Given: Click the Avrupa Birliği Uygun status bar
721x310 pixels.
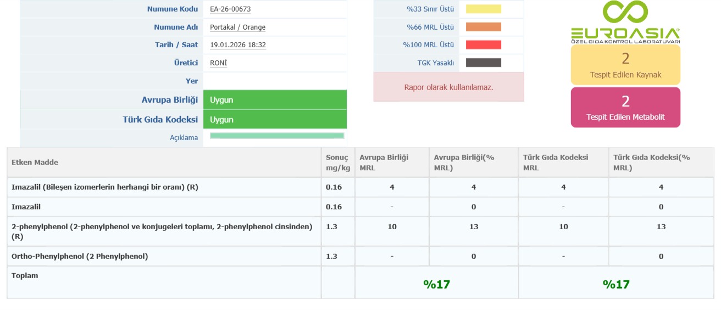Looking at the screenshot, I should [275, 100].
